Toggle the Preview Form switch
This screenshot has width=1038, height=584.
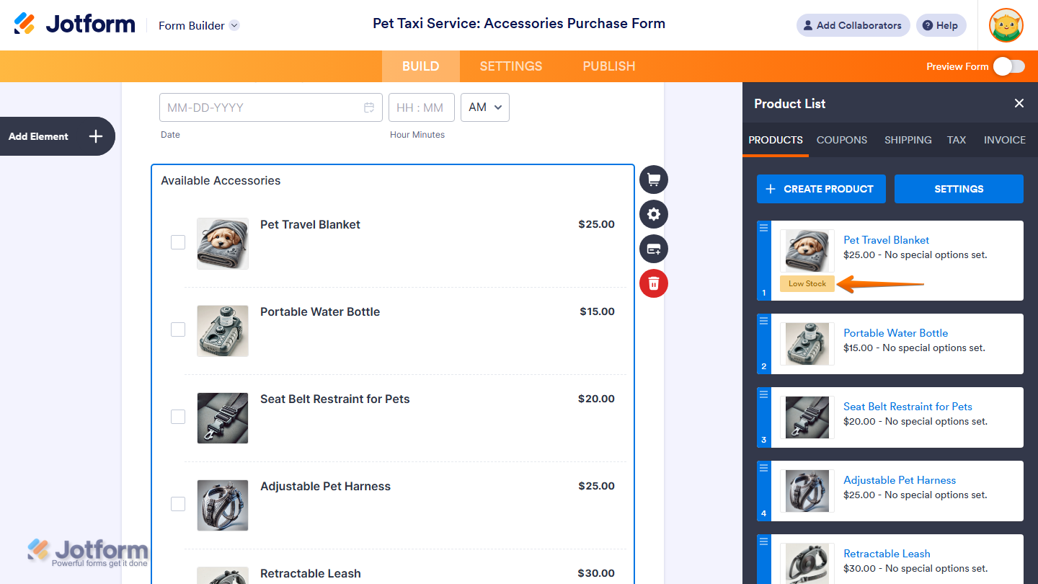coord(1008,66)
